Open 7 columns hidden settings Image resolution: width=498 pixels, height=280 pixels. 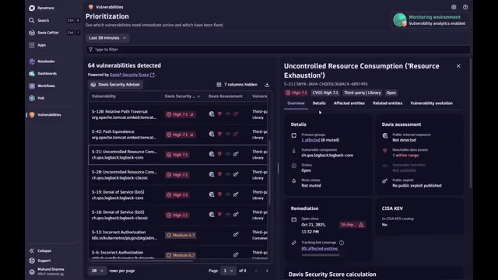237,85
